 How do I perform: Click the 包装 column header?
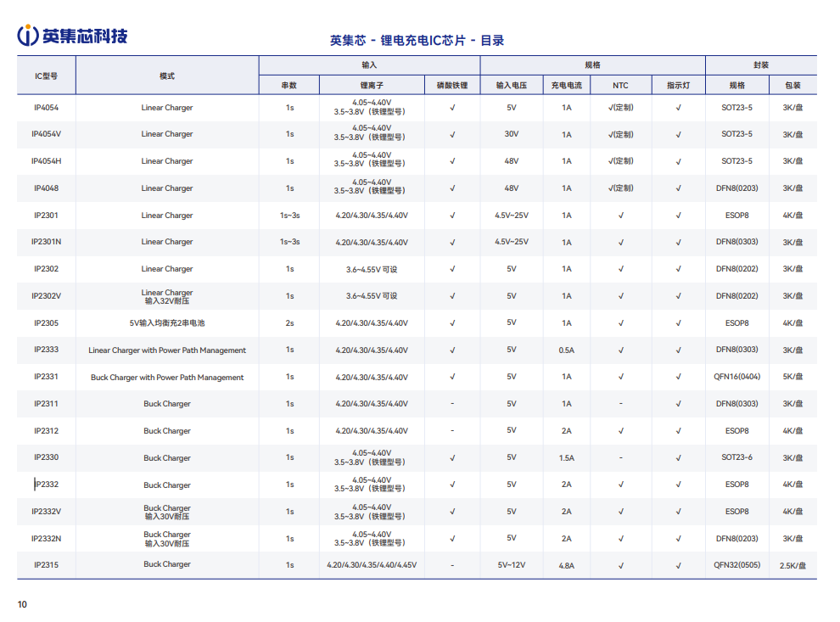(x=792, y=85)
